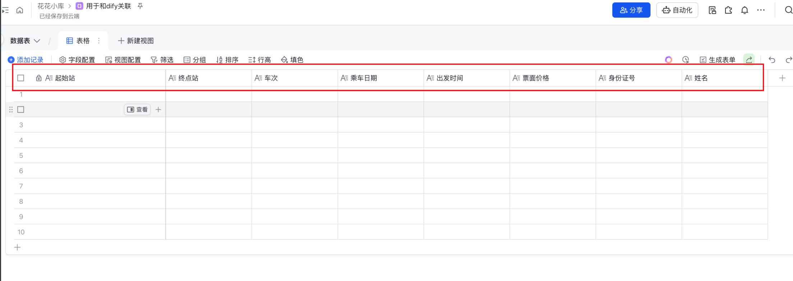Screen dimensions: 793x281
Task: Open the 排序 sort menu
Action: click(227, 60)
